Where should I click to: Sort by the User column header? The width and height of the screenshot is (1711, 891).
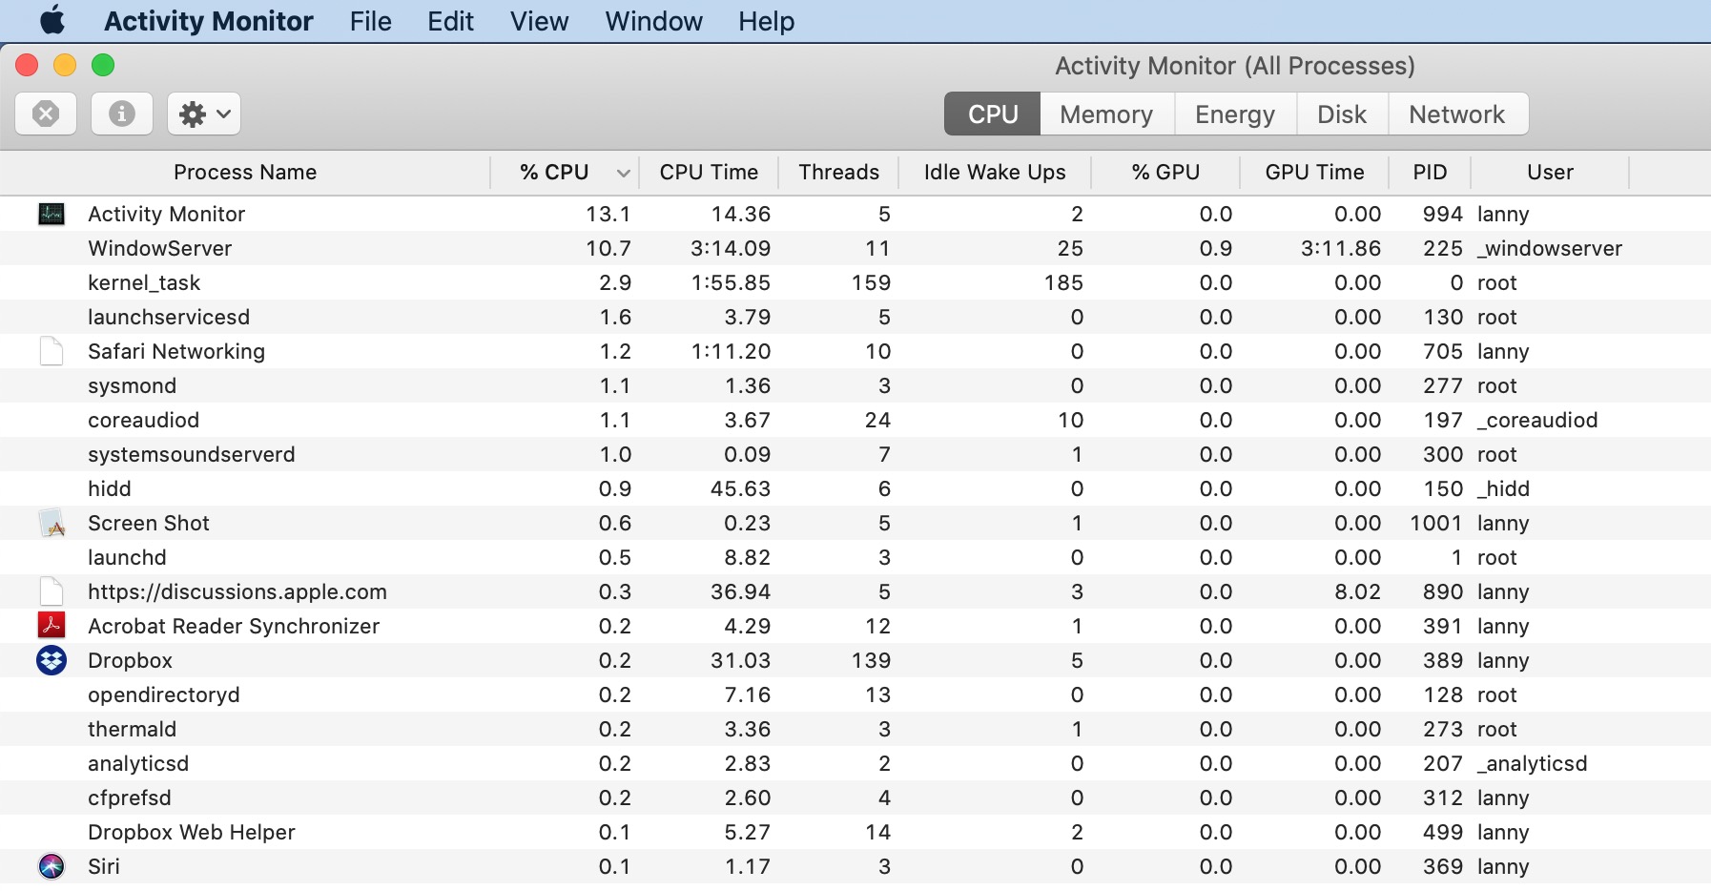click(1550, 173)
